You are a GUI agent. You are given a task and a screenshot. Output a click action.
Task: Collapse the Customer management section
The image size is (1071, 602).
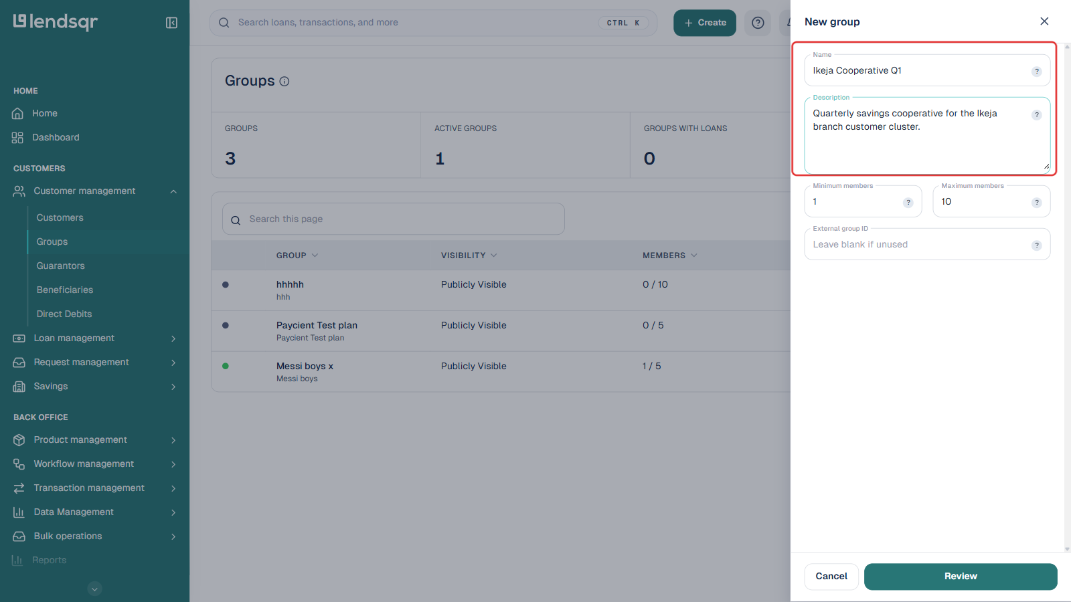coord(173,191)
